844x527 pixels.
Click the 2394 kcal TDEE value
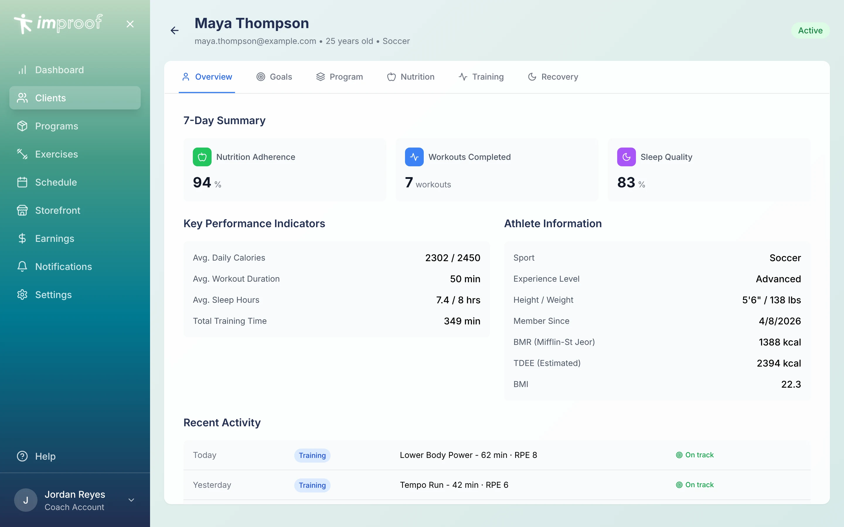point(779,363)
